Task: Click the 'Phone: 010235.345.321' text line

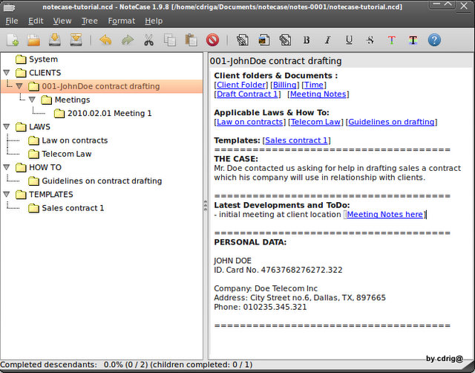Action: click(261, 307)
